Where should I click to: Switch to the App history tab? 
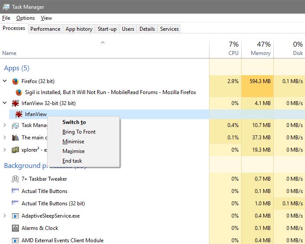click(x=79, y=29)
